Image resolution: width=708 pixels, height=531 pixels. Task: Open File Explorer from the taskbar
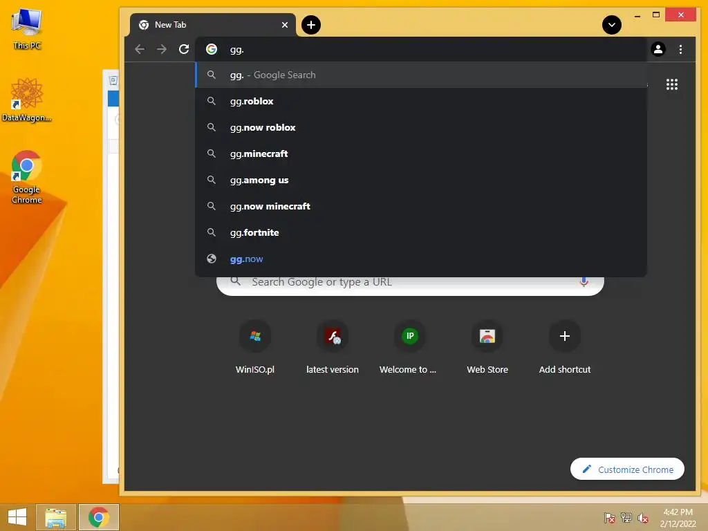click(55, 517)
